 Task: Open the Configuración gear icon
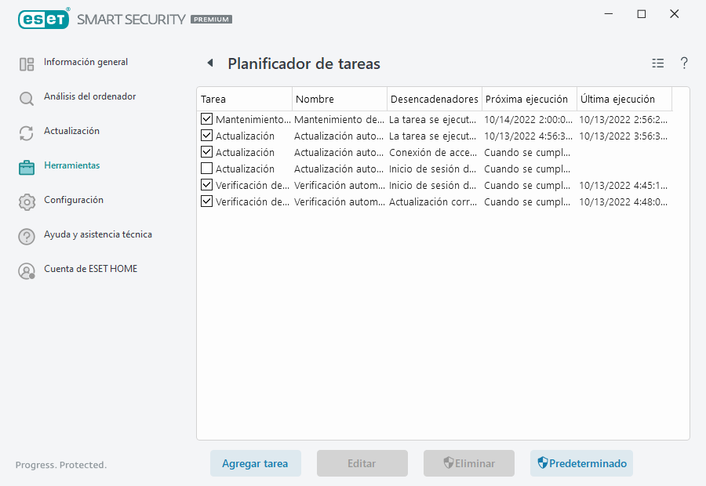click(26, 200)
